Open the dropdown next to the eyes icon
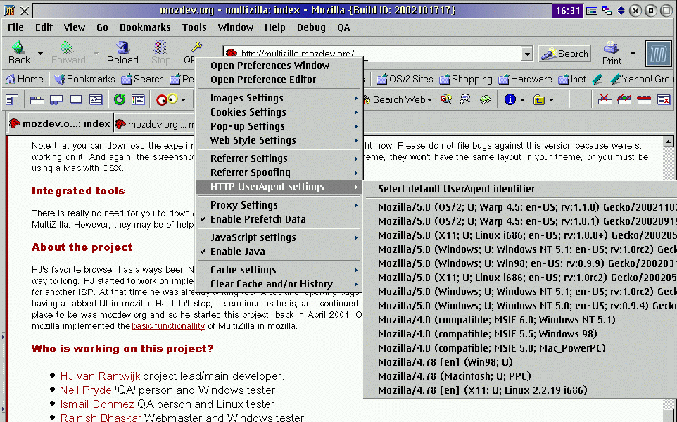The image size is (677, 422). [183, 100]
